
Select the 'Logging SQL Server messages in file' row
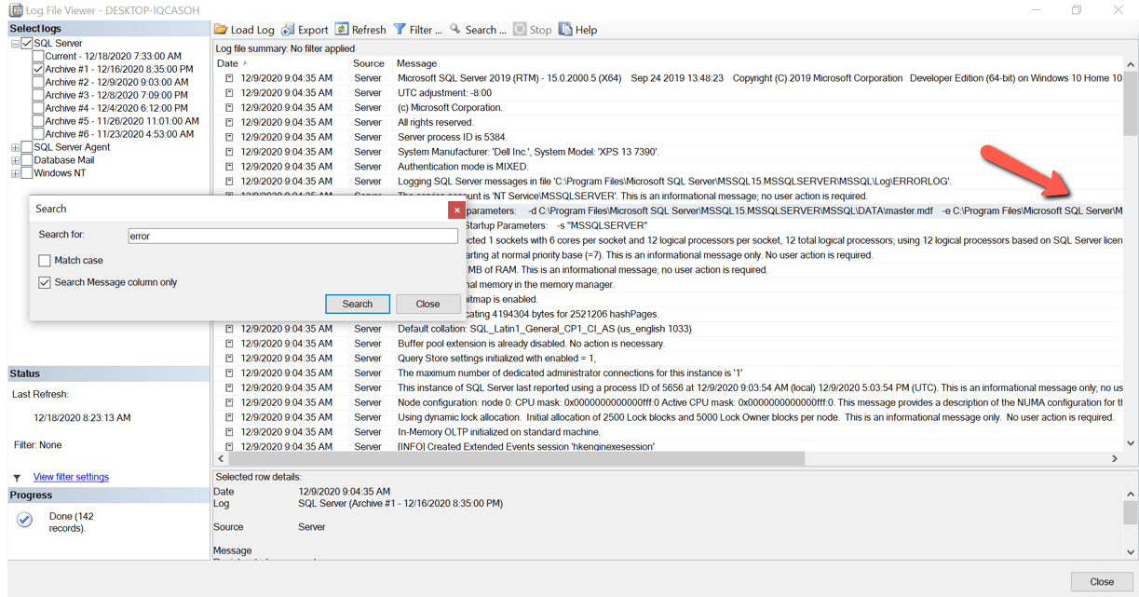point(669,182)
